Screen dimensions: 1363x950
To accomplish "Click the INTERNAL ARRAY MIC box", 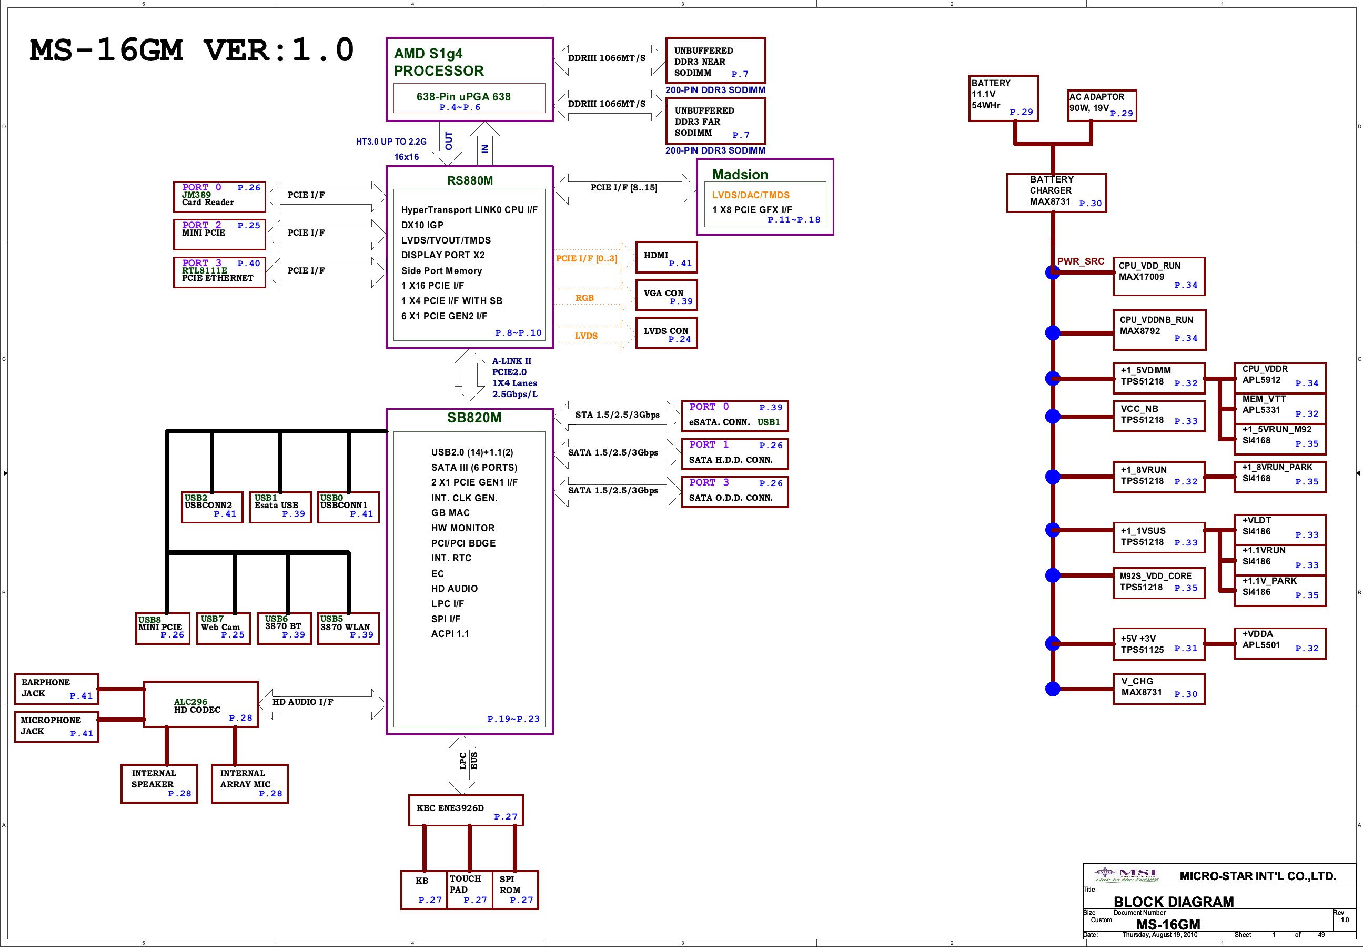I will pyautogui.click(x=250, y=784).
